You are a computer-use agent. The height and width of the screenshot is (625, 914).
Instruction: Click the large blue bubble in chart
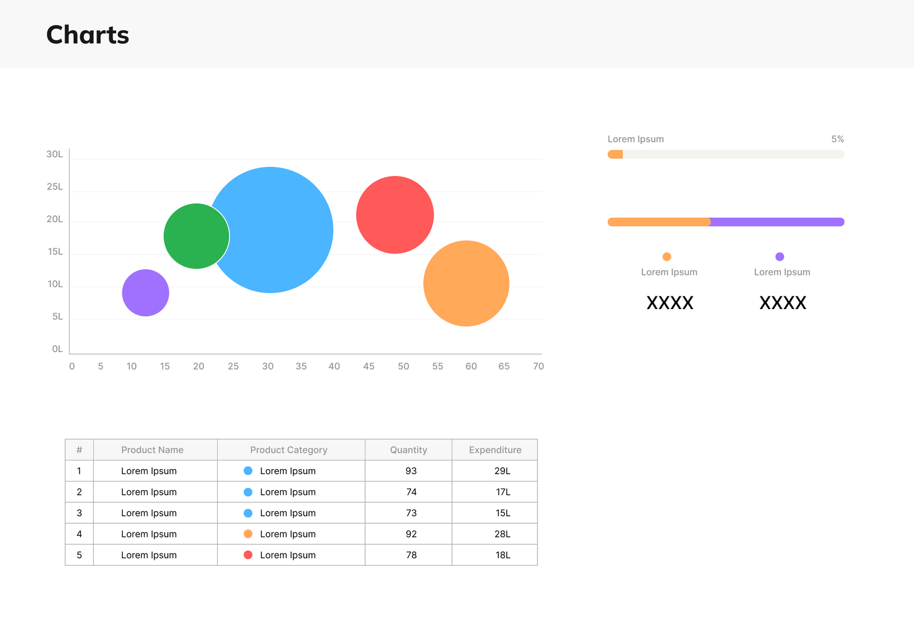tap(280, 230)
